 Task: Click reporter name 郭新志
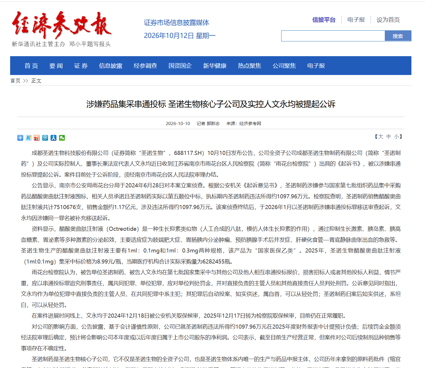[213, 124]
